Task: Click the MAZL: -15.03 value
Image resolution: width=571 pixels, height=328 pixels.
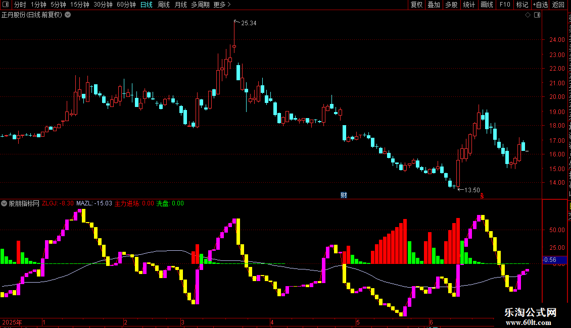Action: [x=94, y=204]
